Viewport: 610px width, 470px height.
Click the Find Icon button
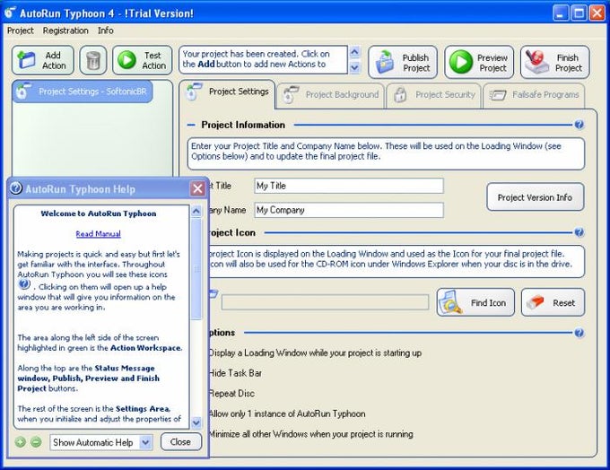[x=475, y=302]
